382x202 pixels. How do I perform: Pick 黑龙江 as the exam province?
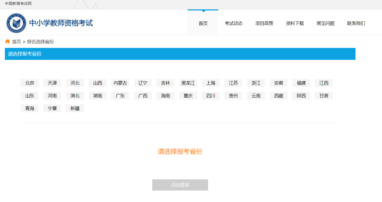[x=188, y=83]
